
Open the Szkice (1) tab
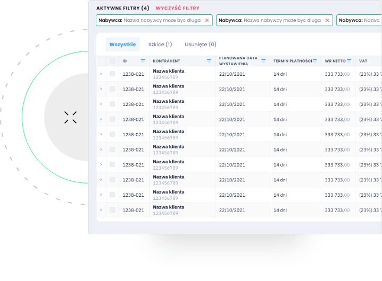160,45
